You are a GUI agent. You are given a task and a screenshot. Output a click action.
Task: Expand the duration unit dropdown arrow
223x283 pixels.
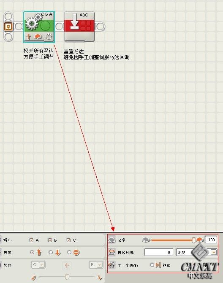214,252
